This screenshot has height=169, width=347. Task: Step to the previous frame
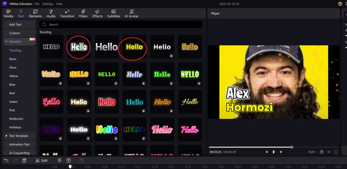click(x=267, y=152)
